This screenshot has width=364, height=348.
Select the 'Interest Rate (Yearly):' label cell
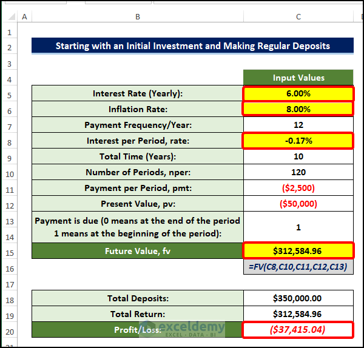tap(138, 93)
